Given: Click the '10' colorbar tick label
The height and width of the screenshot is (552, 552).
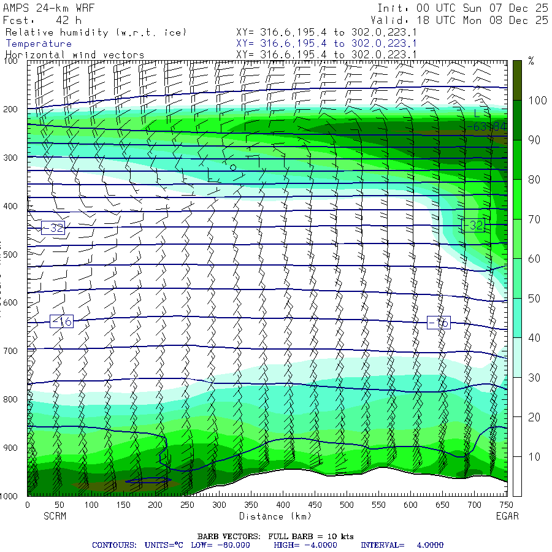Looking at the screenshot, I should tap(534, 457).
